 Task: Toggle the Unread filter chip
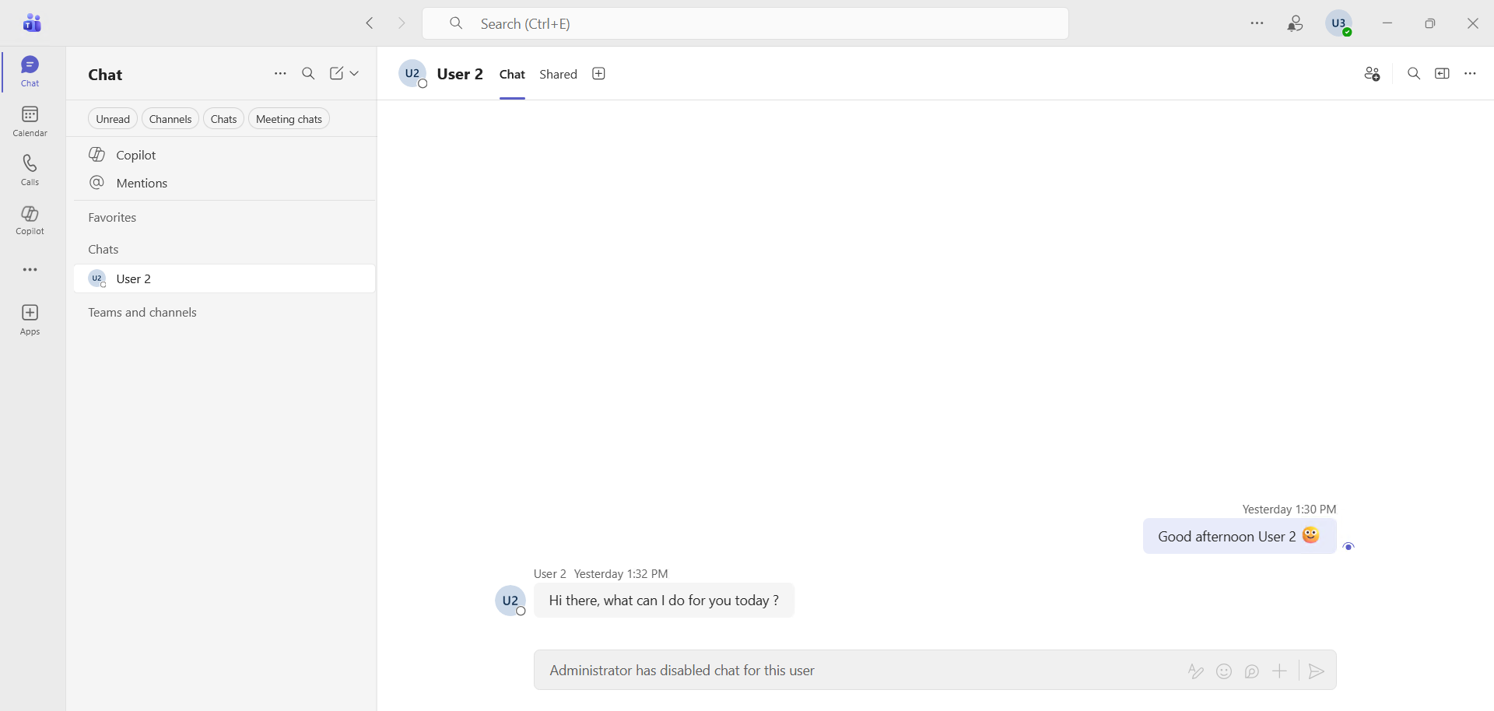click(113, 119)
